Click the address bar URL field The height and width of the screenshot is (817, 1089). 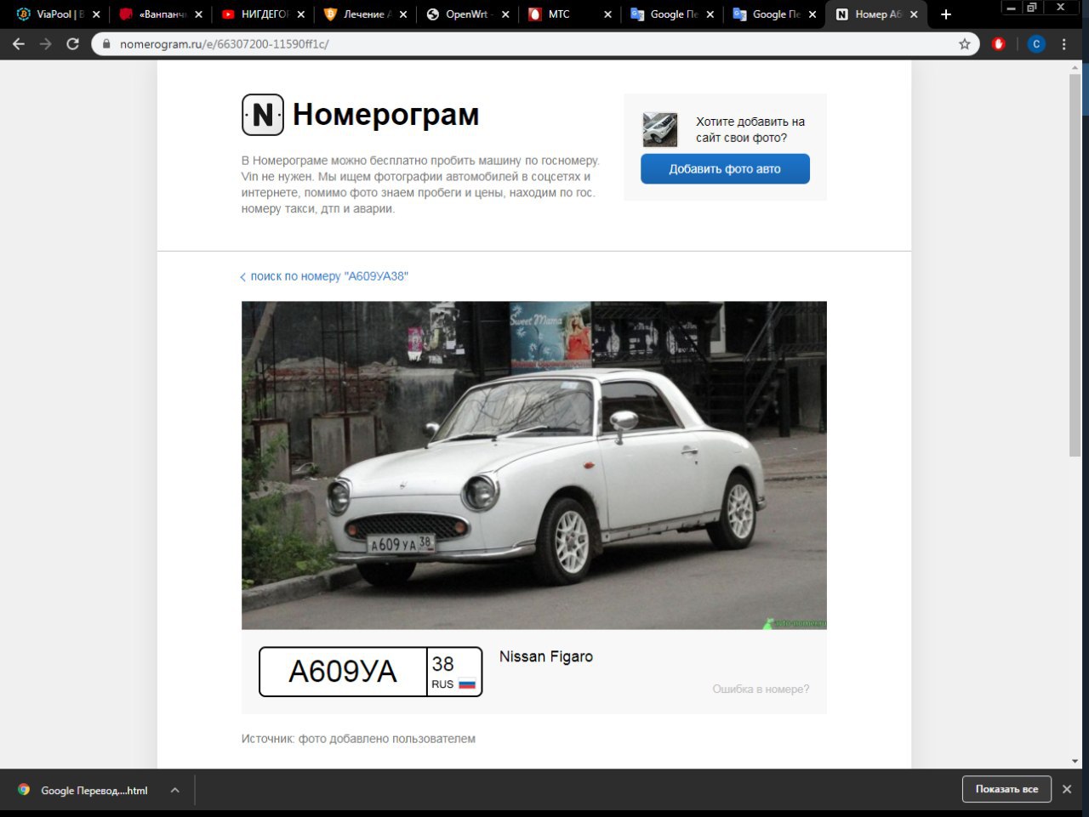point(536,44)
